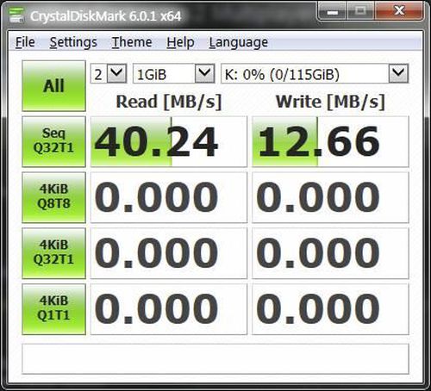Viewport: 431px width, 391px height.
Task: Click the empty comment field at bottom
Action: coord(215,359)
